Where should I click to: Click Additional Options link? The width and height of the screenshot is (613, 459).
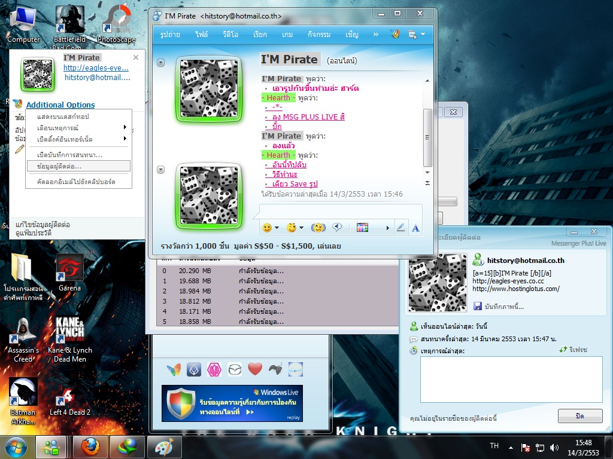pyautogui.click(x=60, y=105)
